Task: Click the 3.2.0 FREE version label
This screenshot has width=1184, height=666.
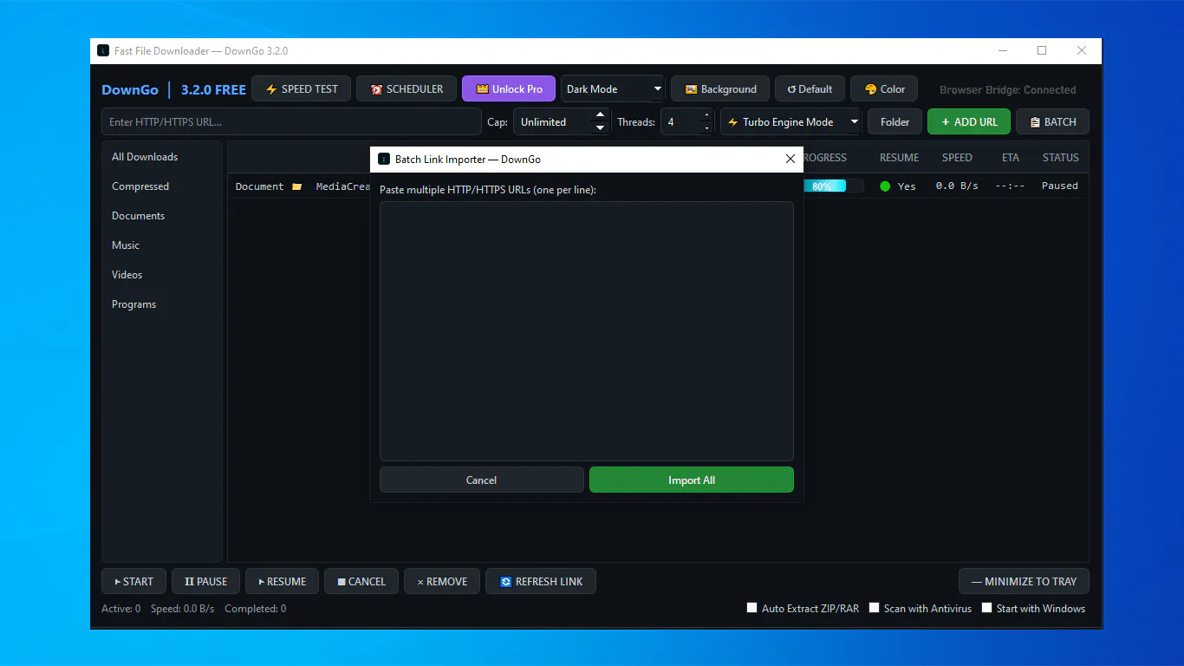Action: point(213,89)
